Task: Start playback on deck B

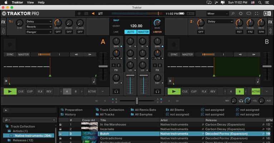Action: tap(174, 91)
